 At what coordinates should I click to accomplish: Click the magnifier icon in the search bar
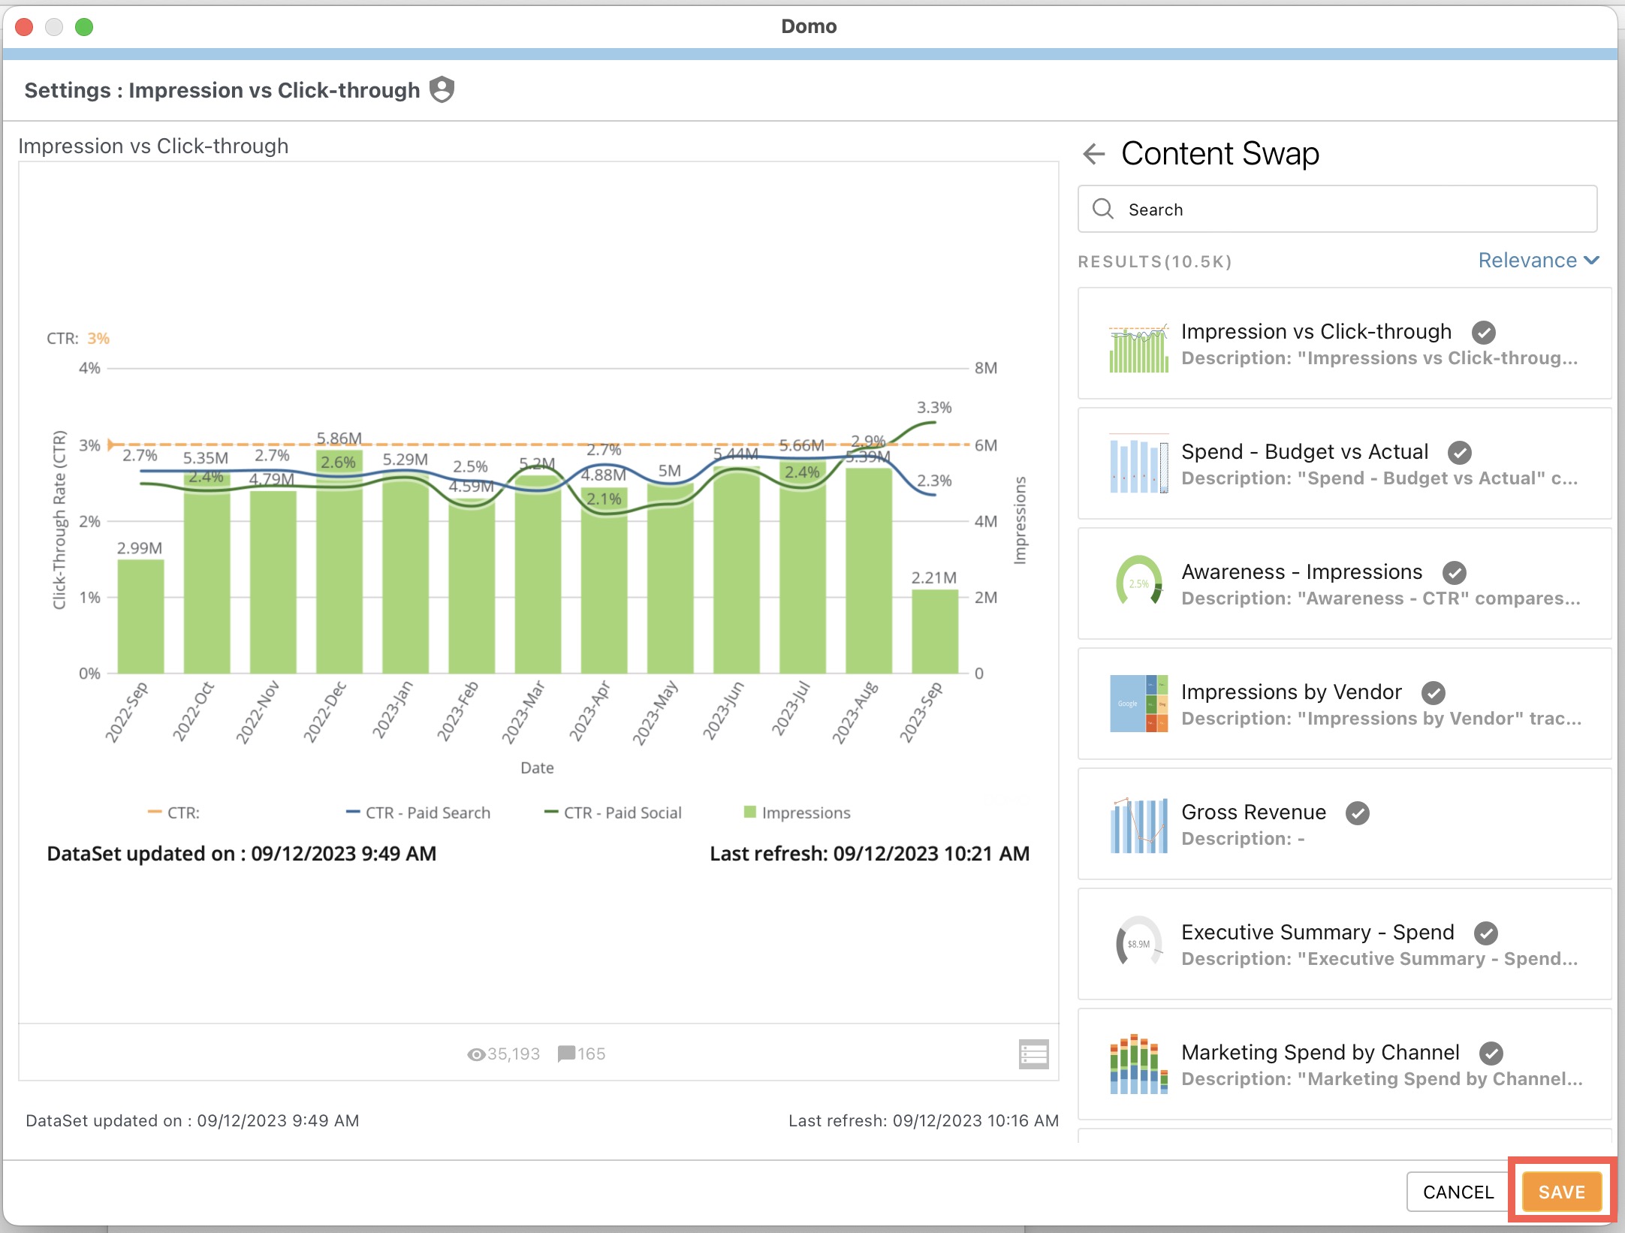pyautogui.click(x=1102, y=209)
